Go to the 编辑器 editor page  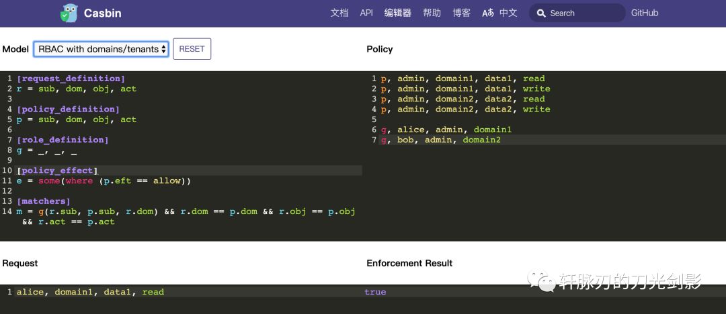pyautogui.click(x=397, y=13)
